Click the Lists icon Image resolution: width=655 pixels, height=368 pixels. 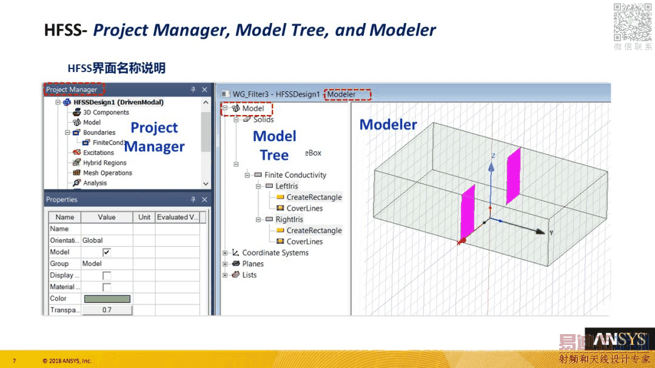point(236,275)
